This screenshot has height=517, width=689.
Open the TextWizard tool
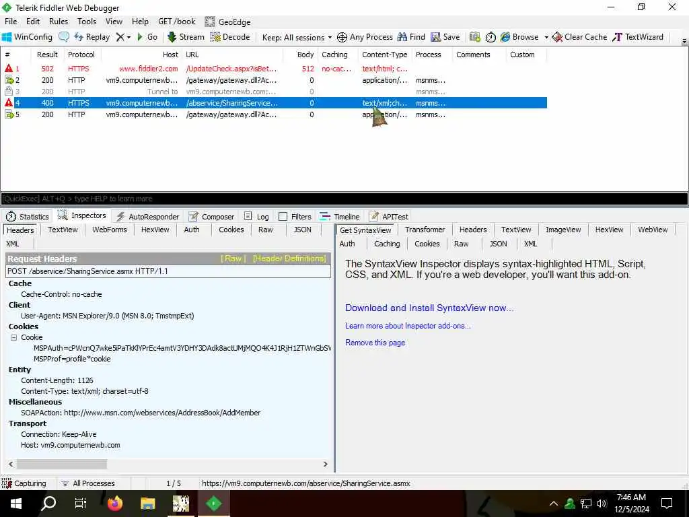click(638, 37)
